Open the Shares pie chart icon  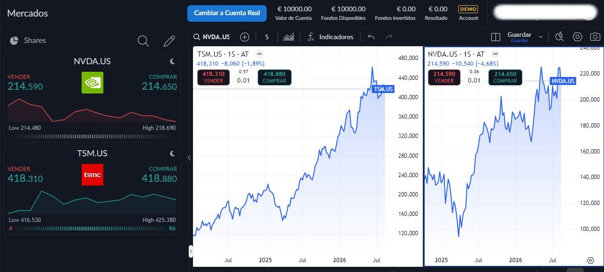14,41
